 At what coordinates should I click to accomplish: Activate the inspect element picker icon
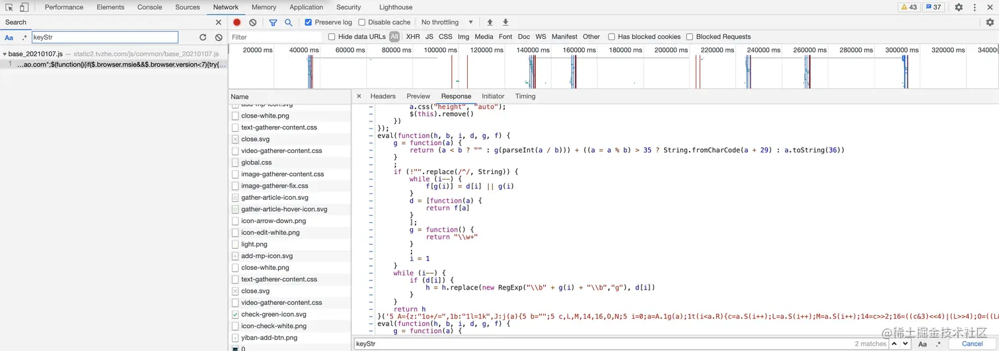(x=9, y=7)
